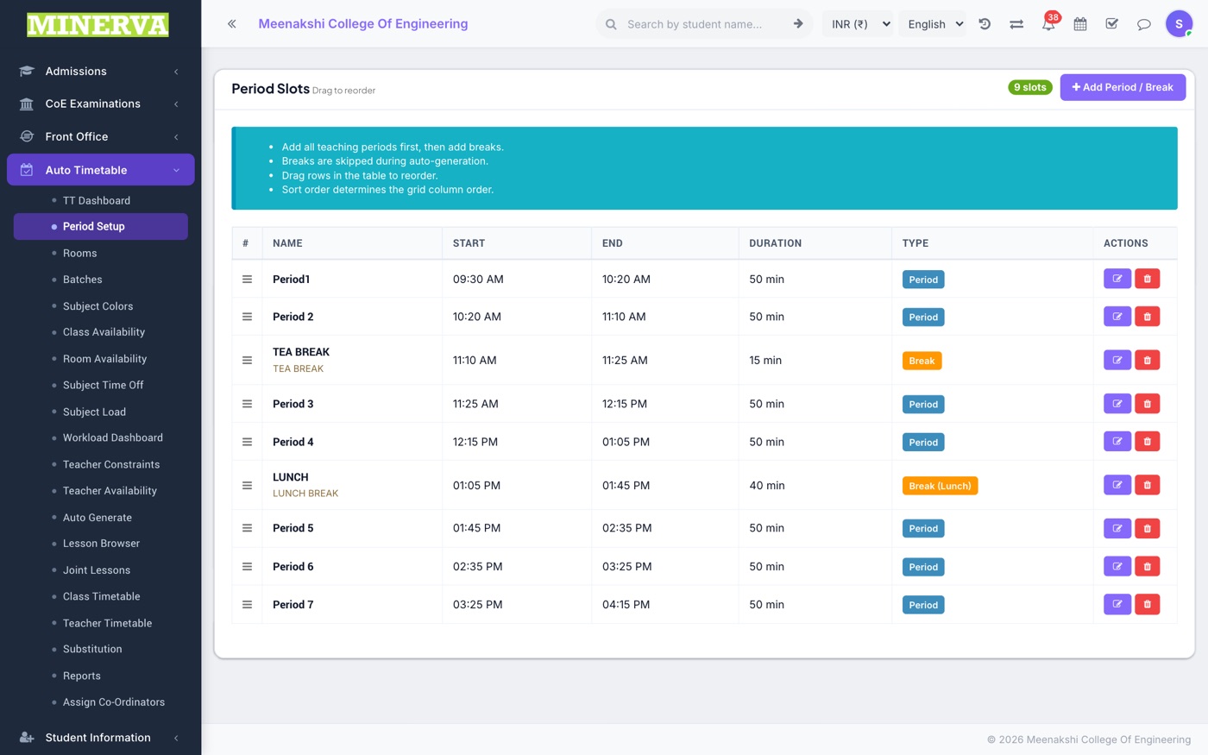This screenshot has height=755, width=1208.
Task: Click drag handle of Period 7 row
Action: 247,604
